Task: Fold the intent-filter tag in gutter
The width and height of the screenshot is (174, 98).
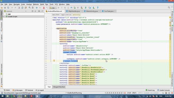Action: [51, 52]
